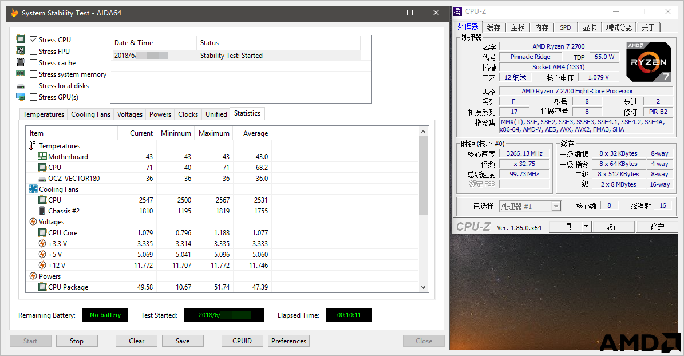Screen dimensions: 684x356
Task: Click the Save button
Action: tap(183, 341)
